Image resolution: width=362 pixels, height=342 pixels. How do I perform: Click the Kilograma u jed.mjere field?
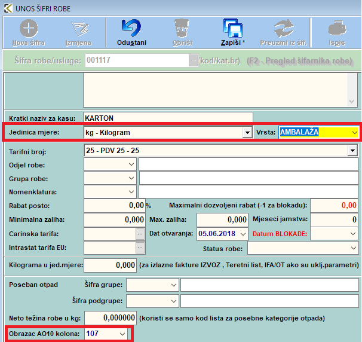[x=111, y=265]
